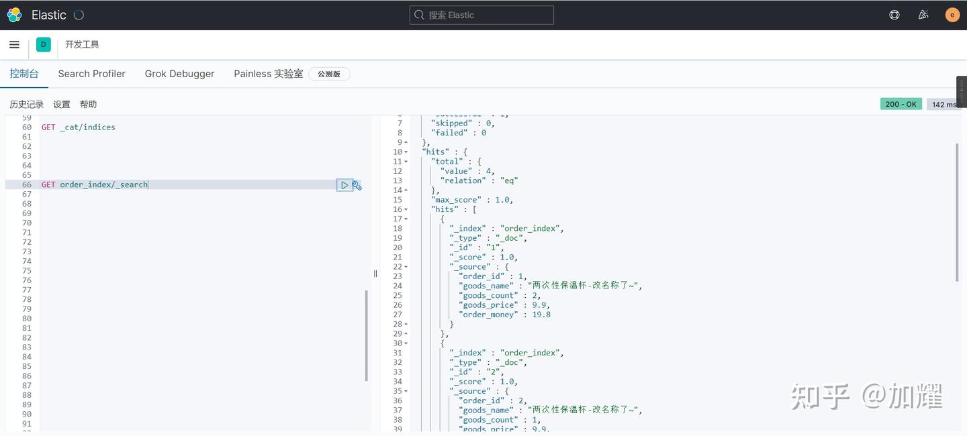The height and width of the screenshot is (436, 967).
Task: Collapse the "hits" array at line 16
Action: click(406, 210)
